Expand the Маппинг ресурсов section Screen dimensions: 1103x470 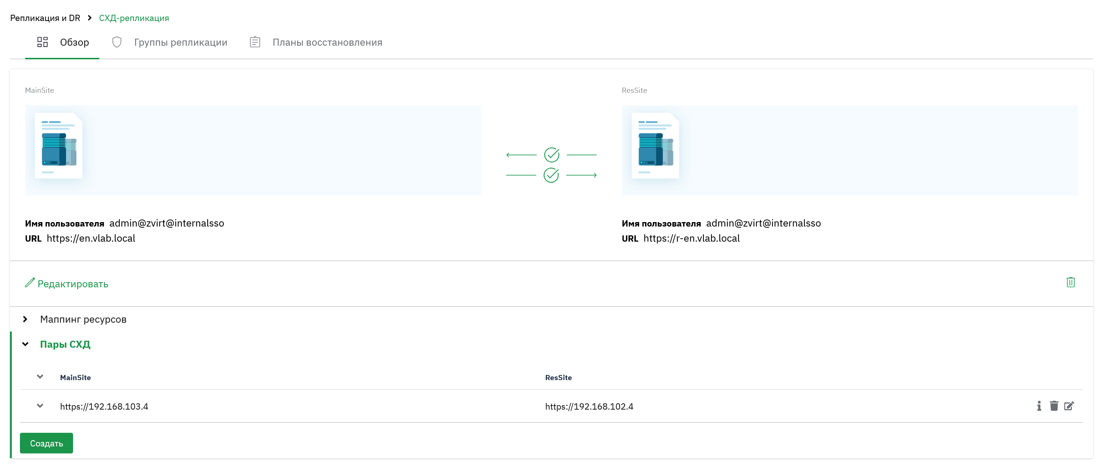click(x=25, y=319)
